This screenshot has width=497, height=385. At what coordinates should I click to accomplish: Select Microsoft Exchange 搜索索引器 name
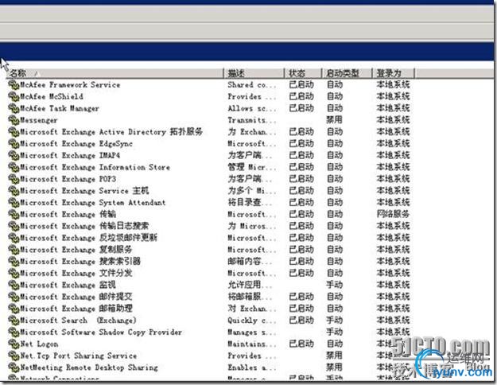(80, 262)
